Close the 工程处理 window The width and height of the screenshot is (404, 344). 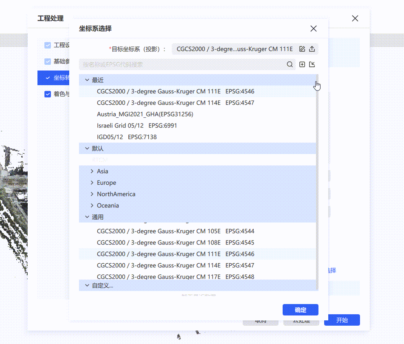[355, 18]
